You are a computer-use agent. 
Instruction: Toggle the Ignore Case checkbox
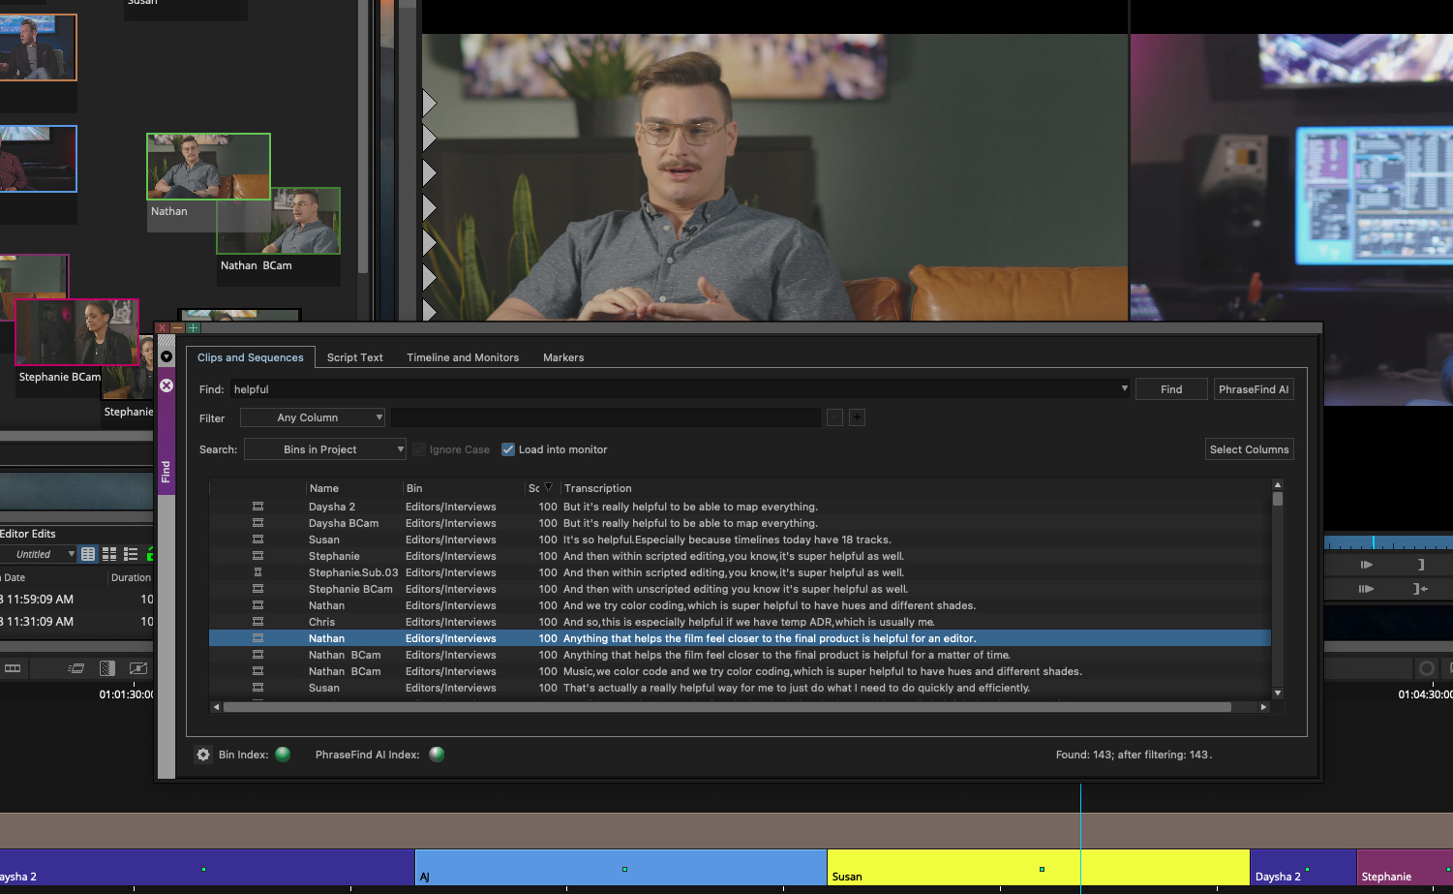(418, 449)
